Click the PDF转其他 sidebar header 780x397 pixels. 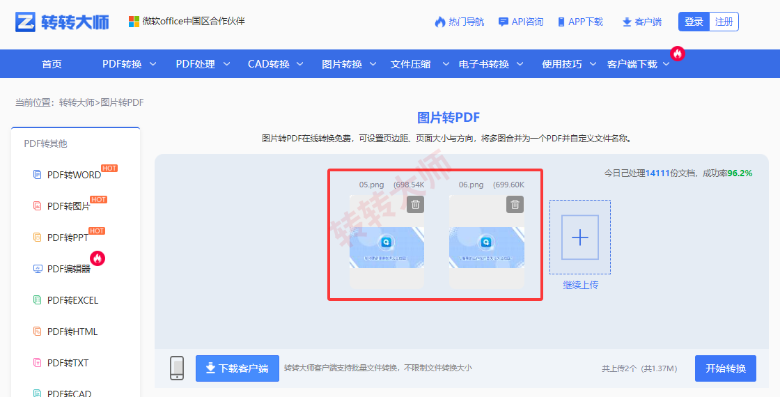[45, 143]
